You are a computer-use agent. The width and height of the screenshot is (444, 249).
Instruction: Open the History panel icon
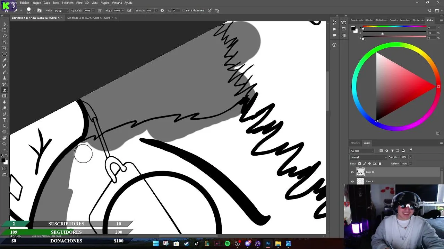click(x=334, y=22)
